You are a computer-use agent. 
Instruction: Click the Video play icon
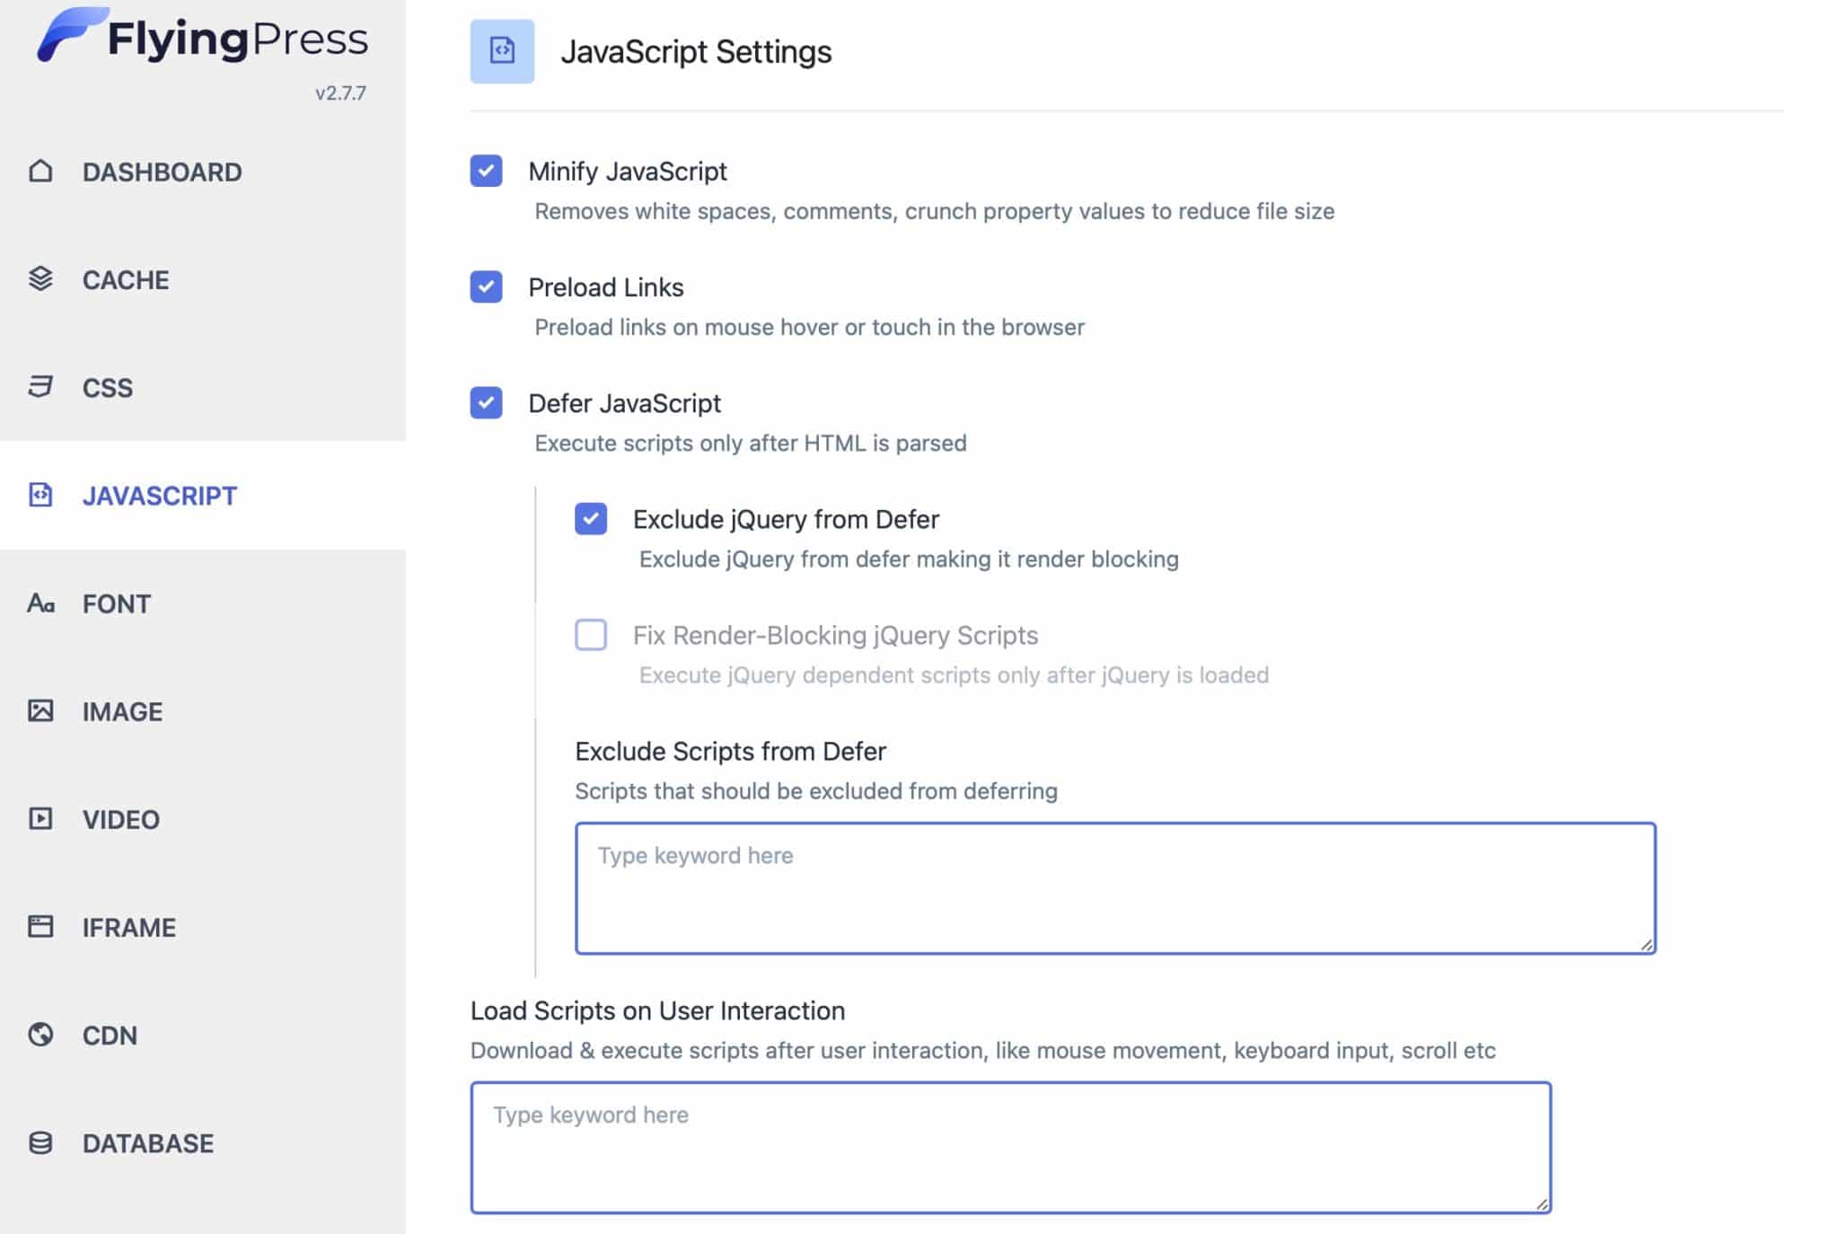(x=40, y=818)
